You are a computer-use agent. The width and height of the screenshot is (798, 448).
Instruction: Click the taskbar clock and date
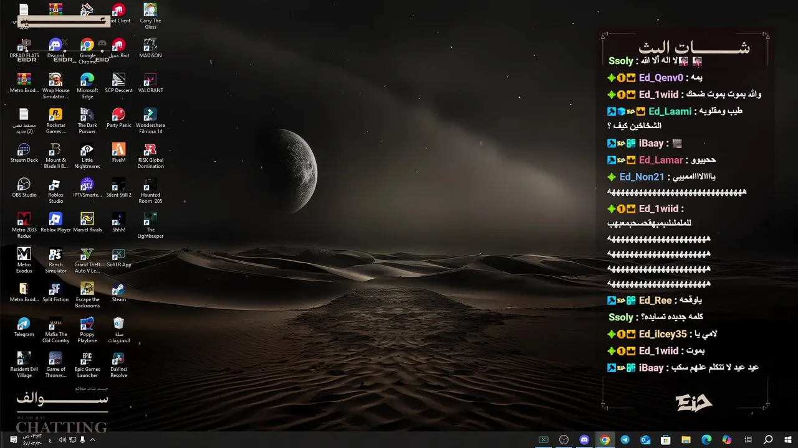point(32,440)
